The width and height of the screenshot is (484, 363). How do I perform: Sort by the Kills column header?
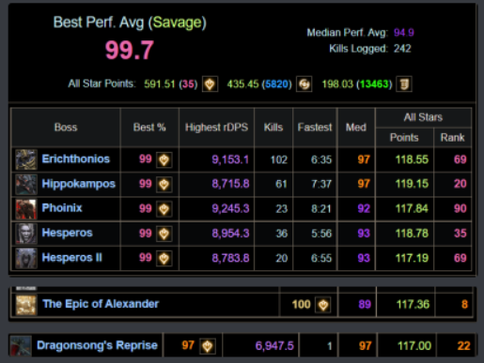[273, 128]
